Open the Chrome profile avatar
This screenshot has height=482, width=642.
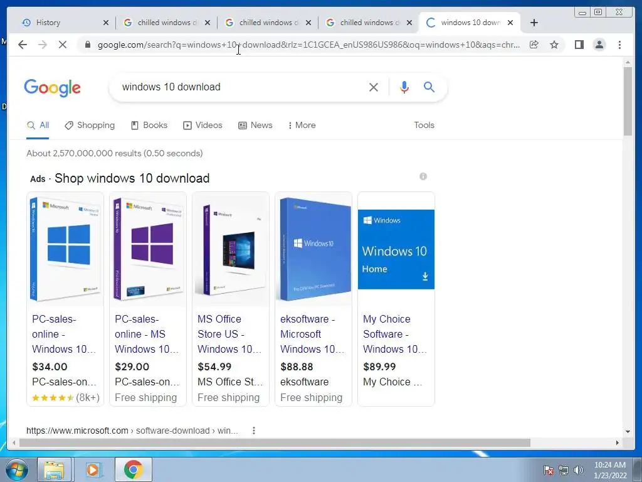599,45
